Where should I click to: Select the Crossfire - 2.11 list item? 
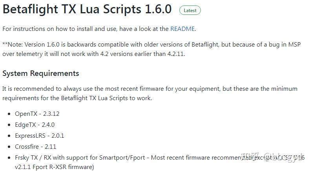pos(36,147)
